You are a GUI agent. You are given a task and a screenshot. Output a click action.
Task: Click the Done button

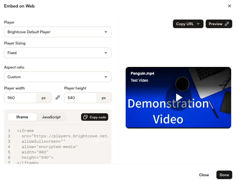[224, 175]
